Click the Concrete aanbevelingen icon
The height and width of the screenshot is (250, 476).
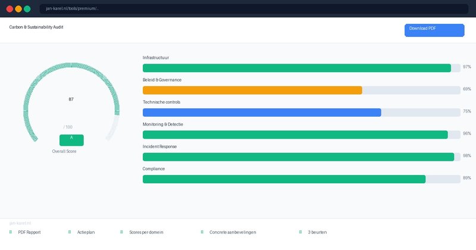click(x=202, y=232)
